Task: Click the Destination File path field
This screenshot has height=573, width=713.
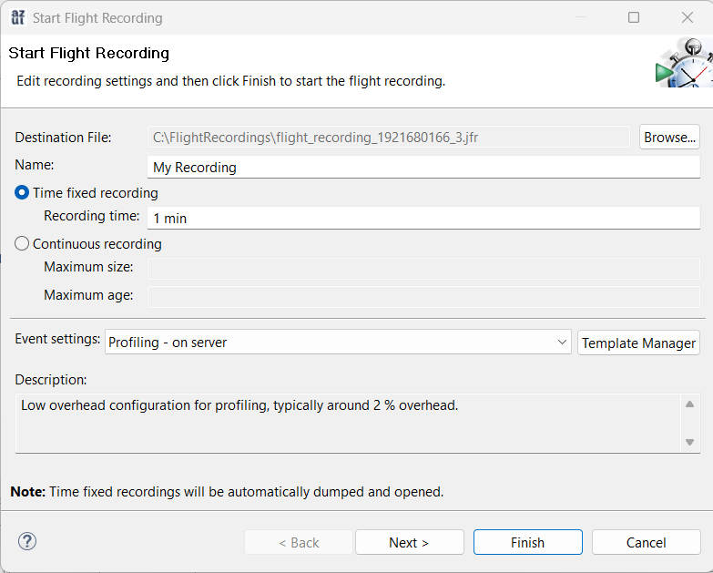Action: point(389,137)
